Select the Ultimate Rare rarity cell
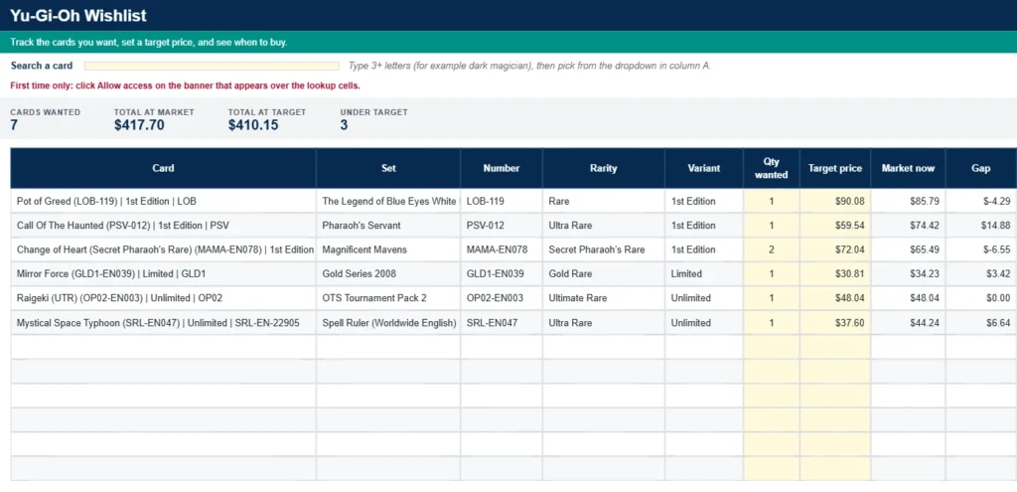 [603, 298]
